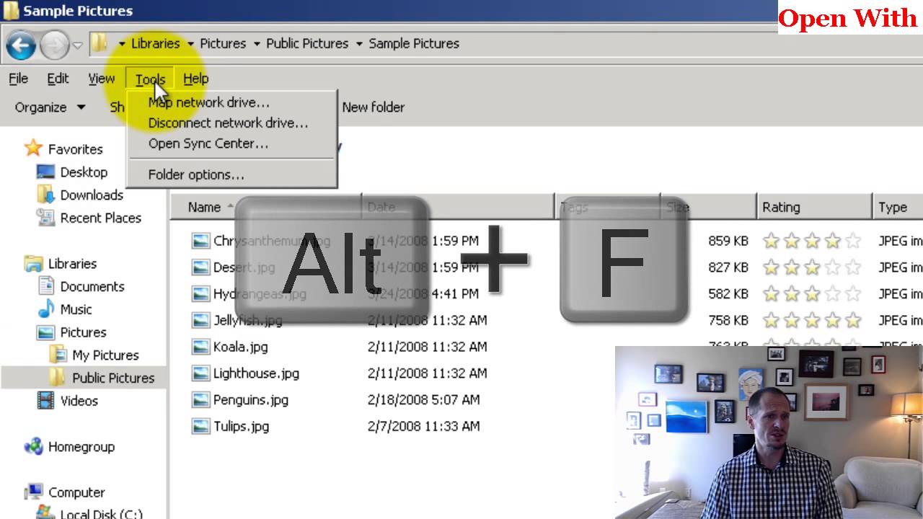Select the Videos filmstrip icon
This screenshot has width=923, height=519.
coord(45,401)
